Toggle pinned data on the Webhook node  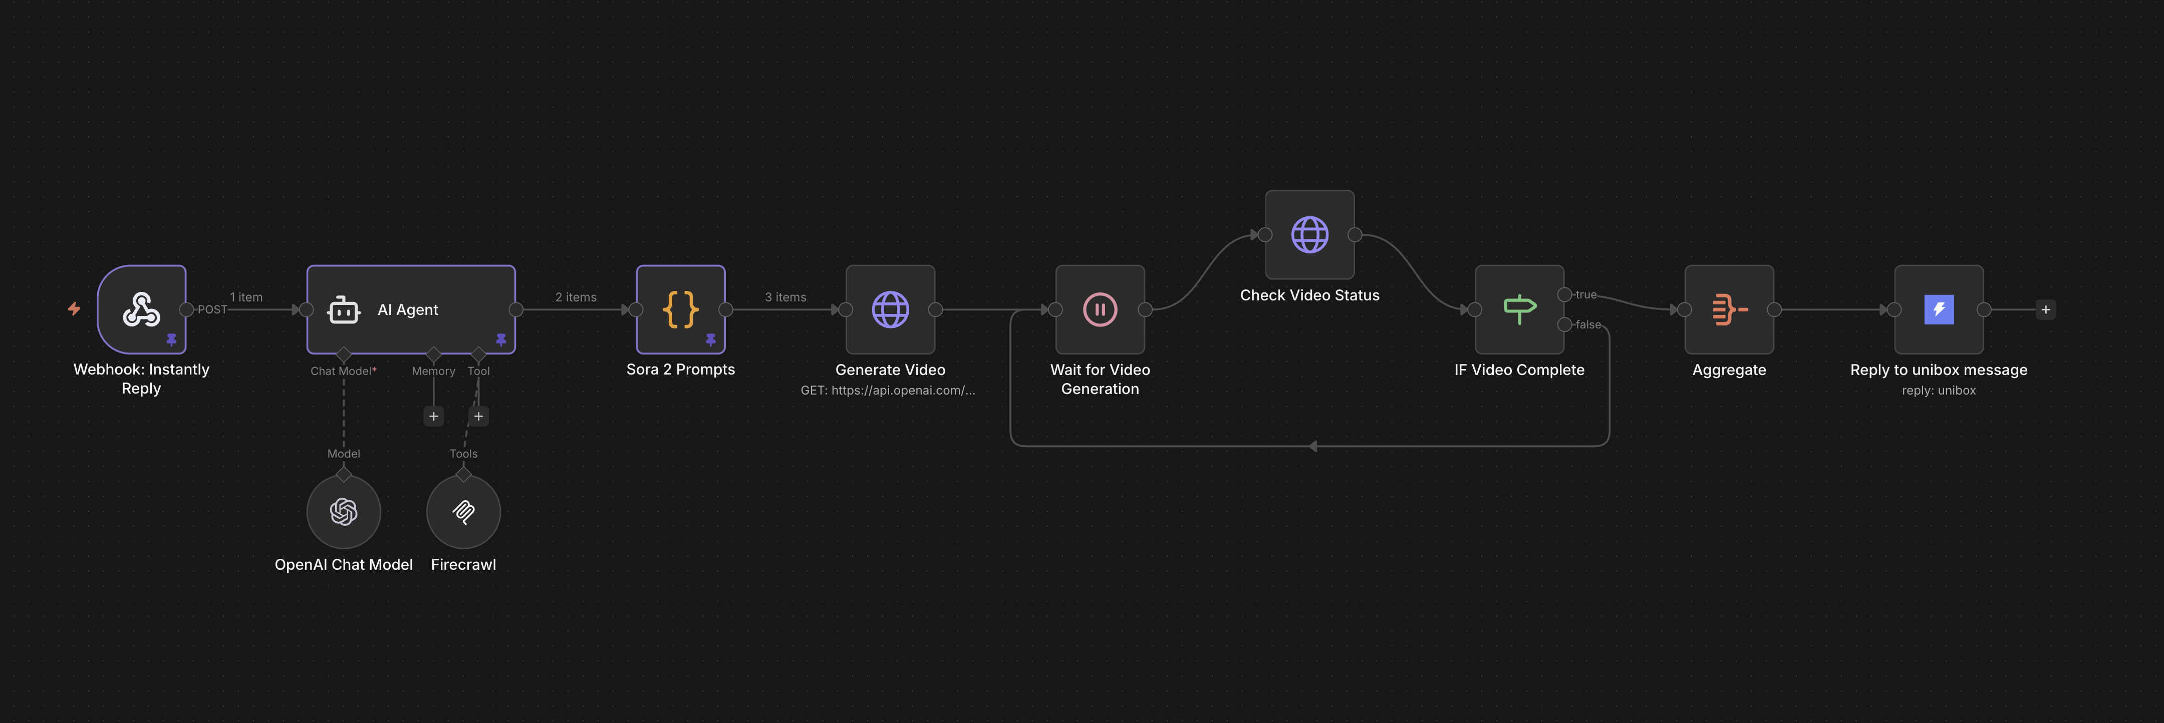coord(170,339)
